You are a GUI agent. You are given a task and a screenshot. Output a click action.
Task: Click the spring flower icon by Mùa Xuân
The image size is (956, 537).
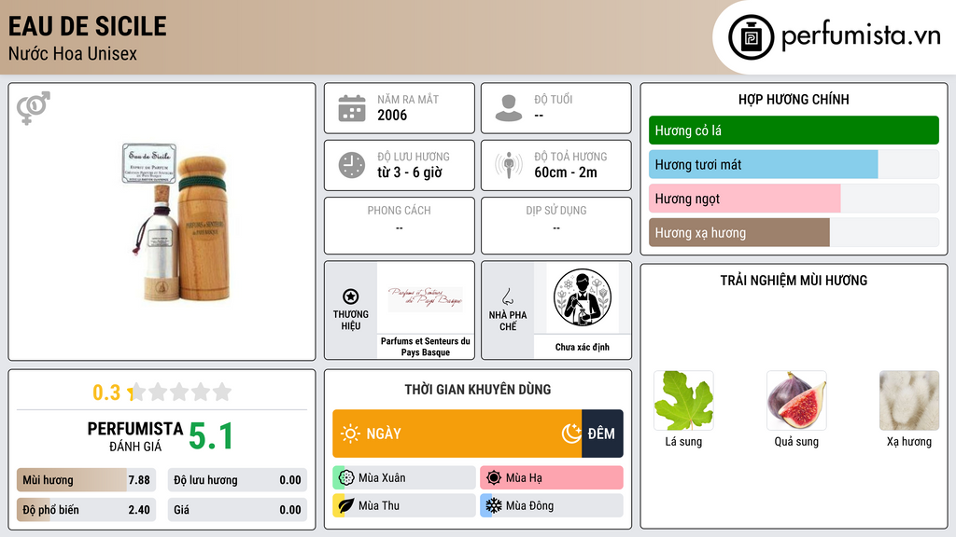pos(346,477)
